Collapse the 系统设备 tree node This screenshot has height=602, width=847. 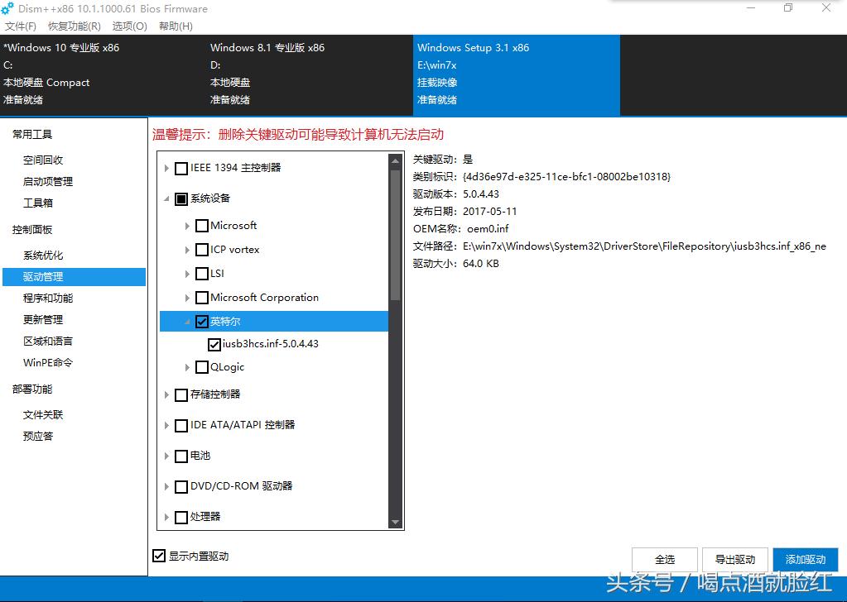[x=166, y=198]
